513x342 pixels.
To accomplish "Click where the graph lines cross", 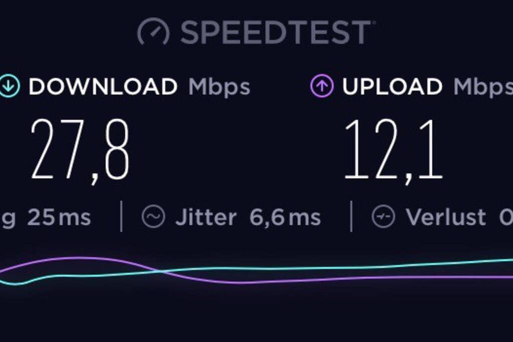I will [x=159, y=271].
